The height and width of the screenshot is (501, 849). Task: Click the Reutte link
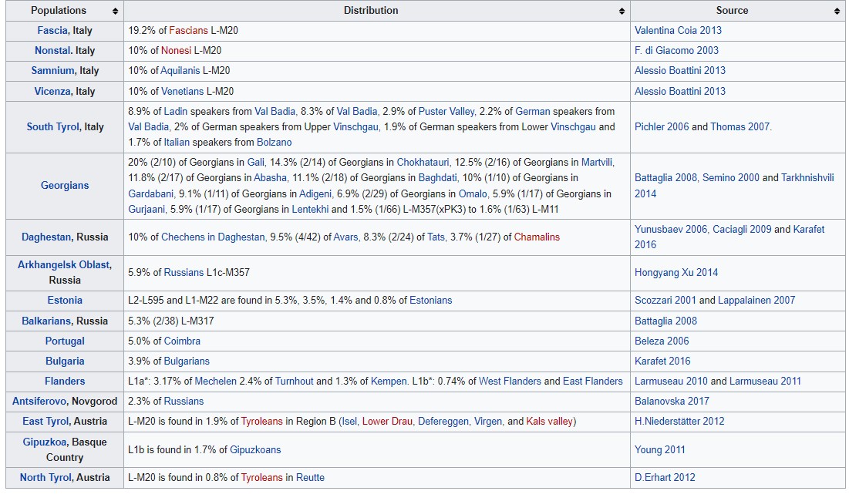tap(310, 478)
